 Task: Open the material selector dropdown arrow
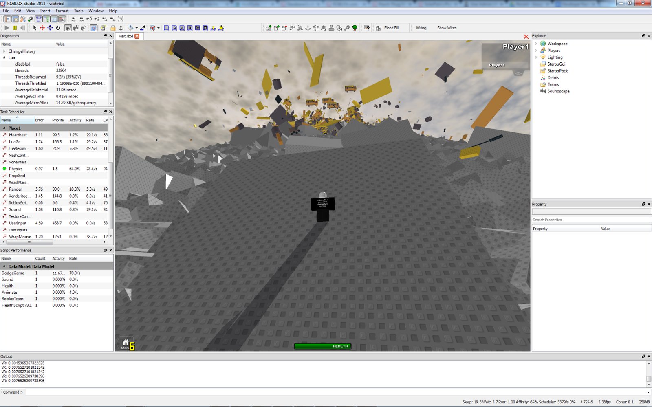click(x=159, y=28)
